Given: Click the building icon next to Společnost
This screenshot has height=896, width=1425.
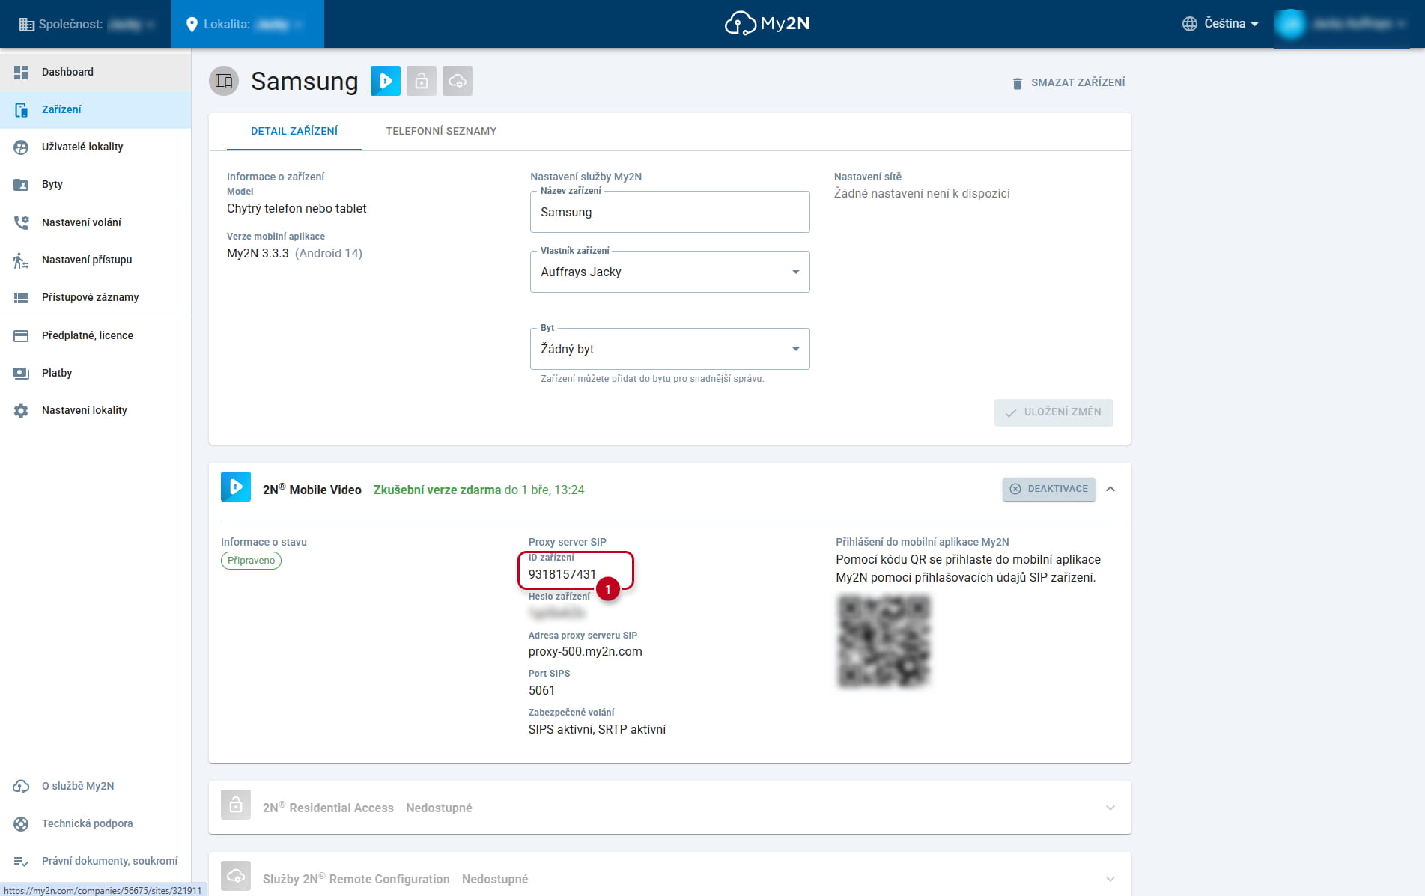Looking at the screenshot, I should point(26,25).
